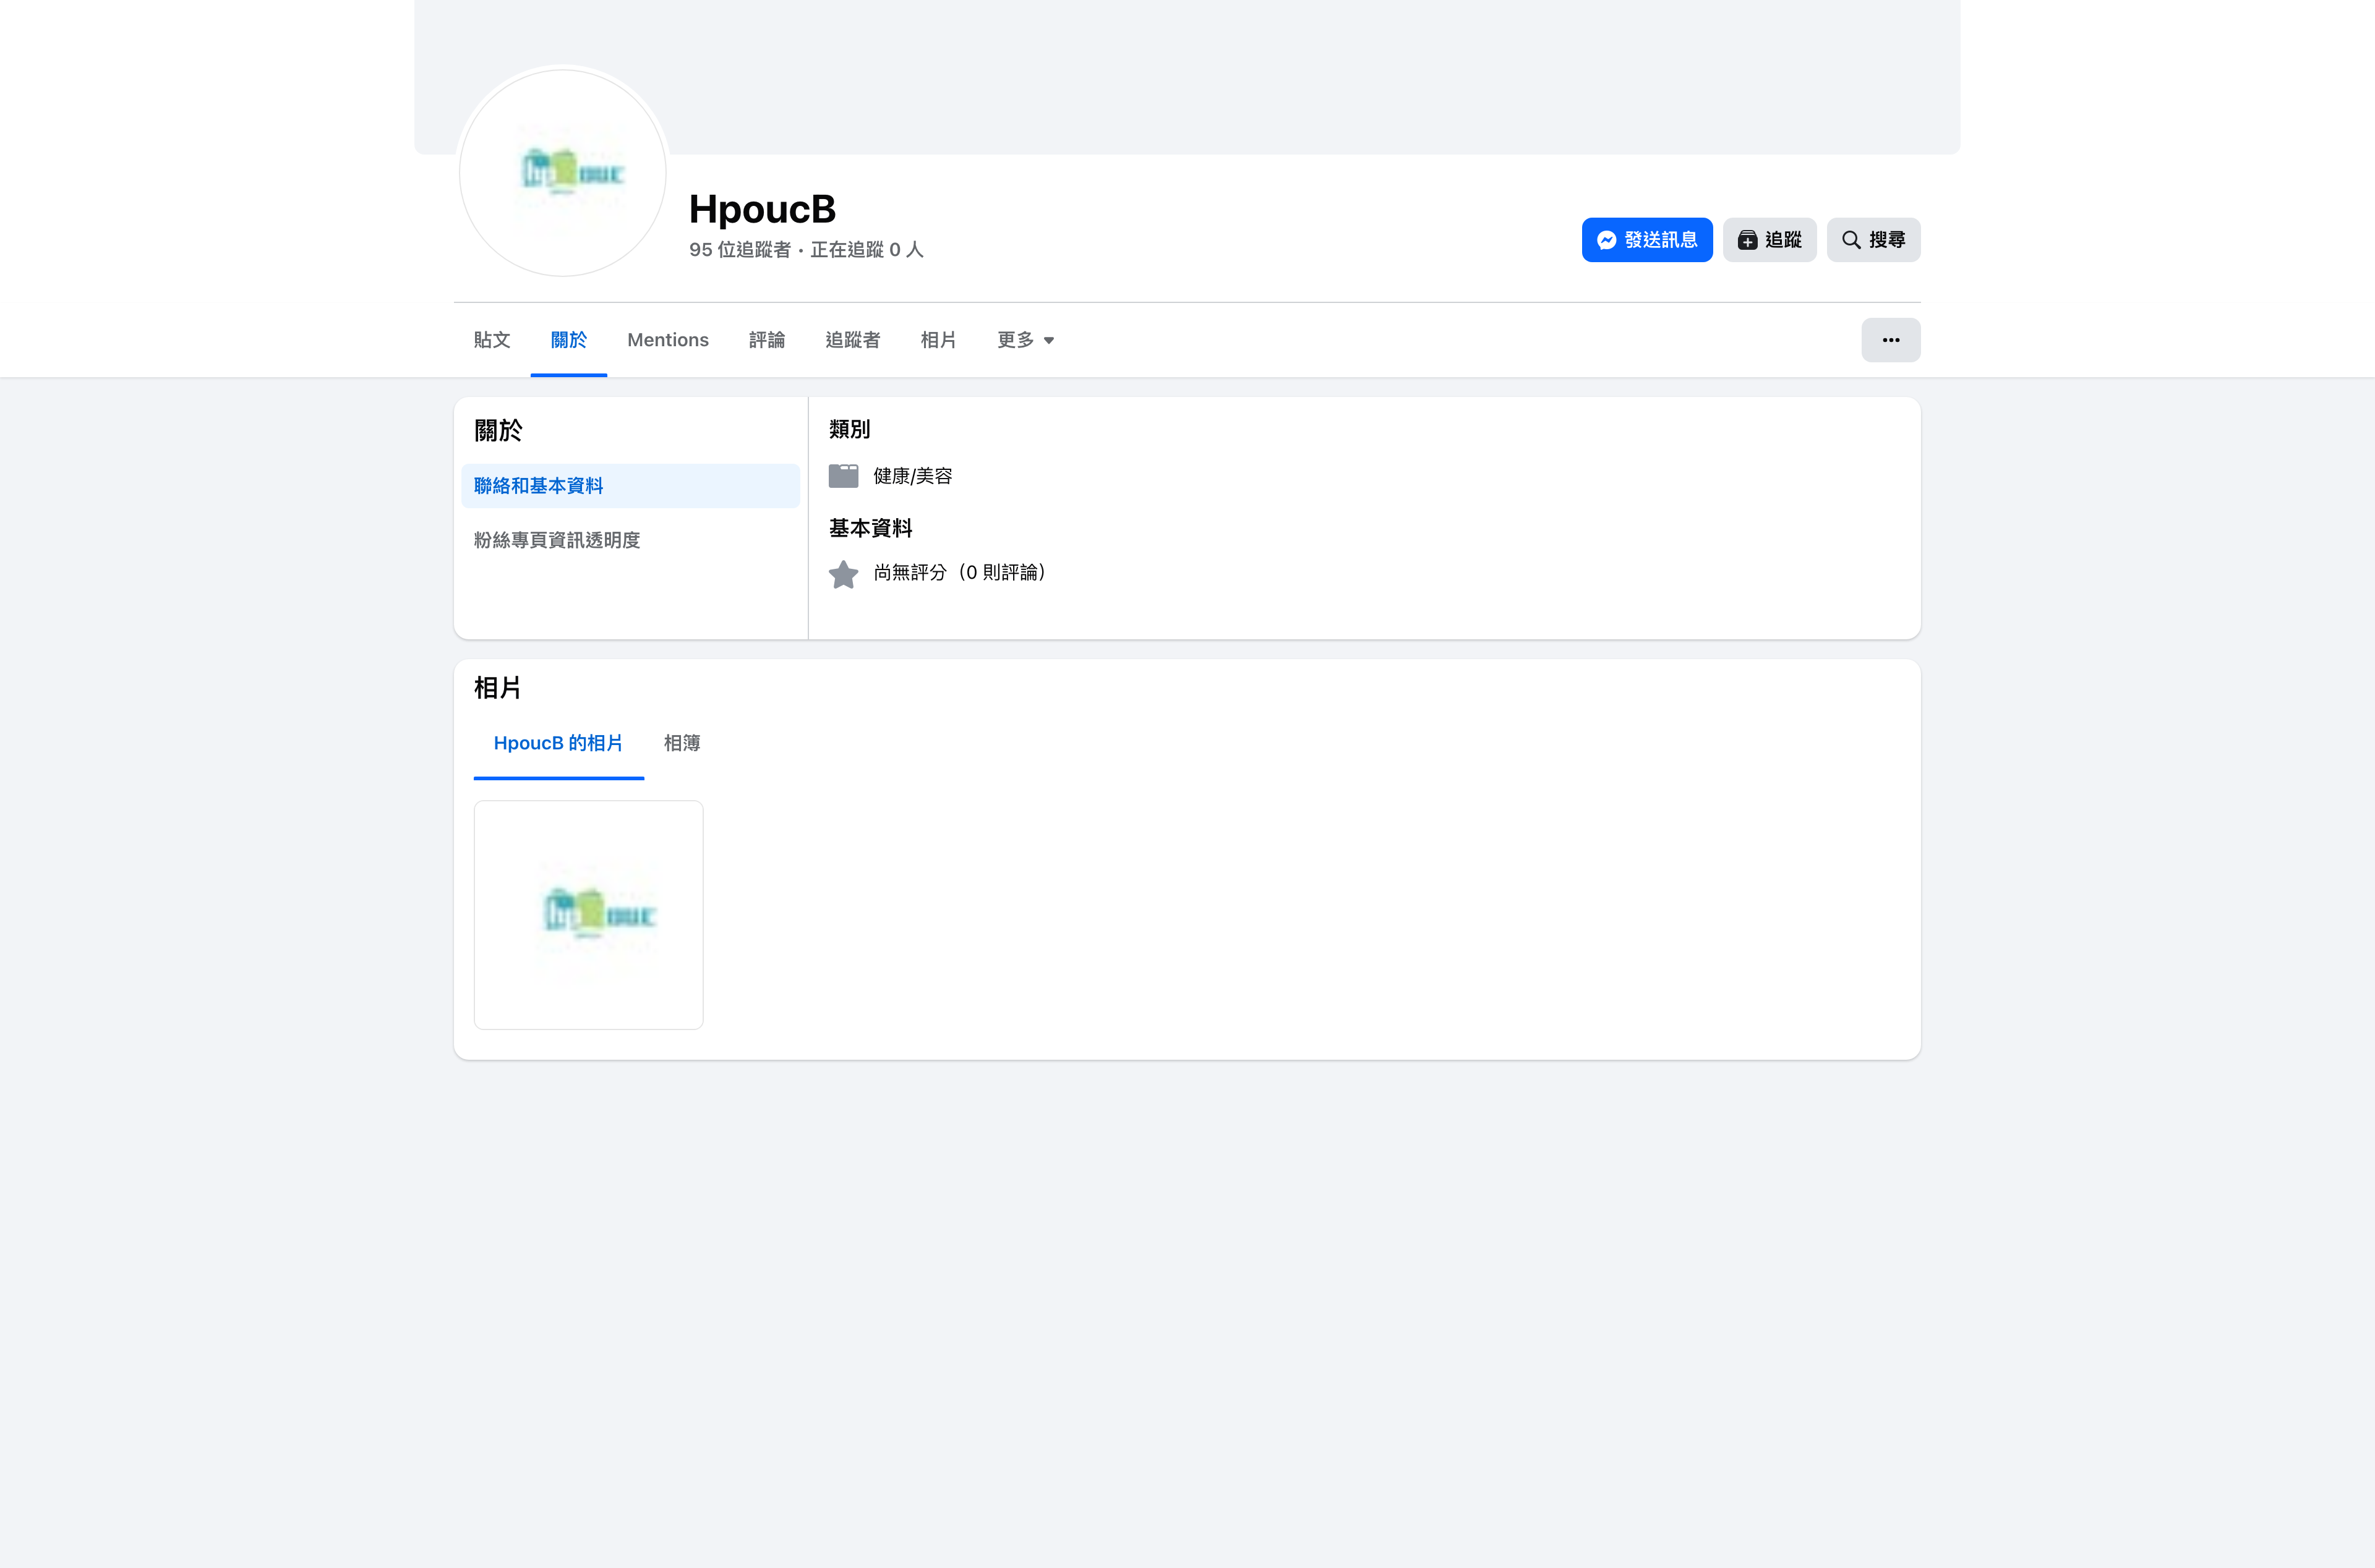Click the magnifier search icon

pos(1851,240)
